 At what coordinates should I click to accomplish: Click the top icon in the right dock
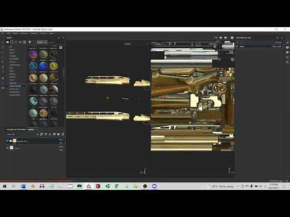click(288, 43)
